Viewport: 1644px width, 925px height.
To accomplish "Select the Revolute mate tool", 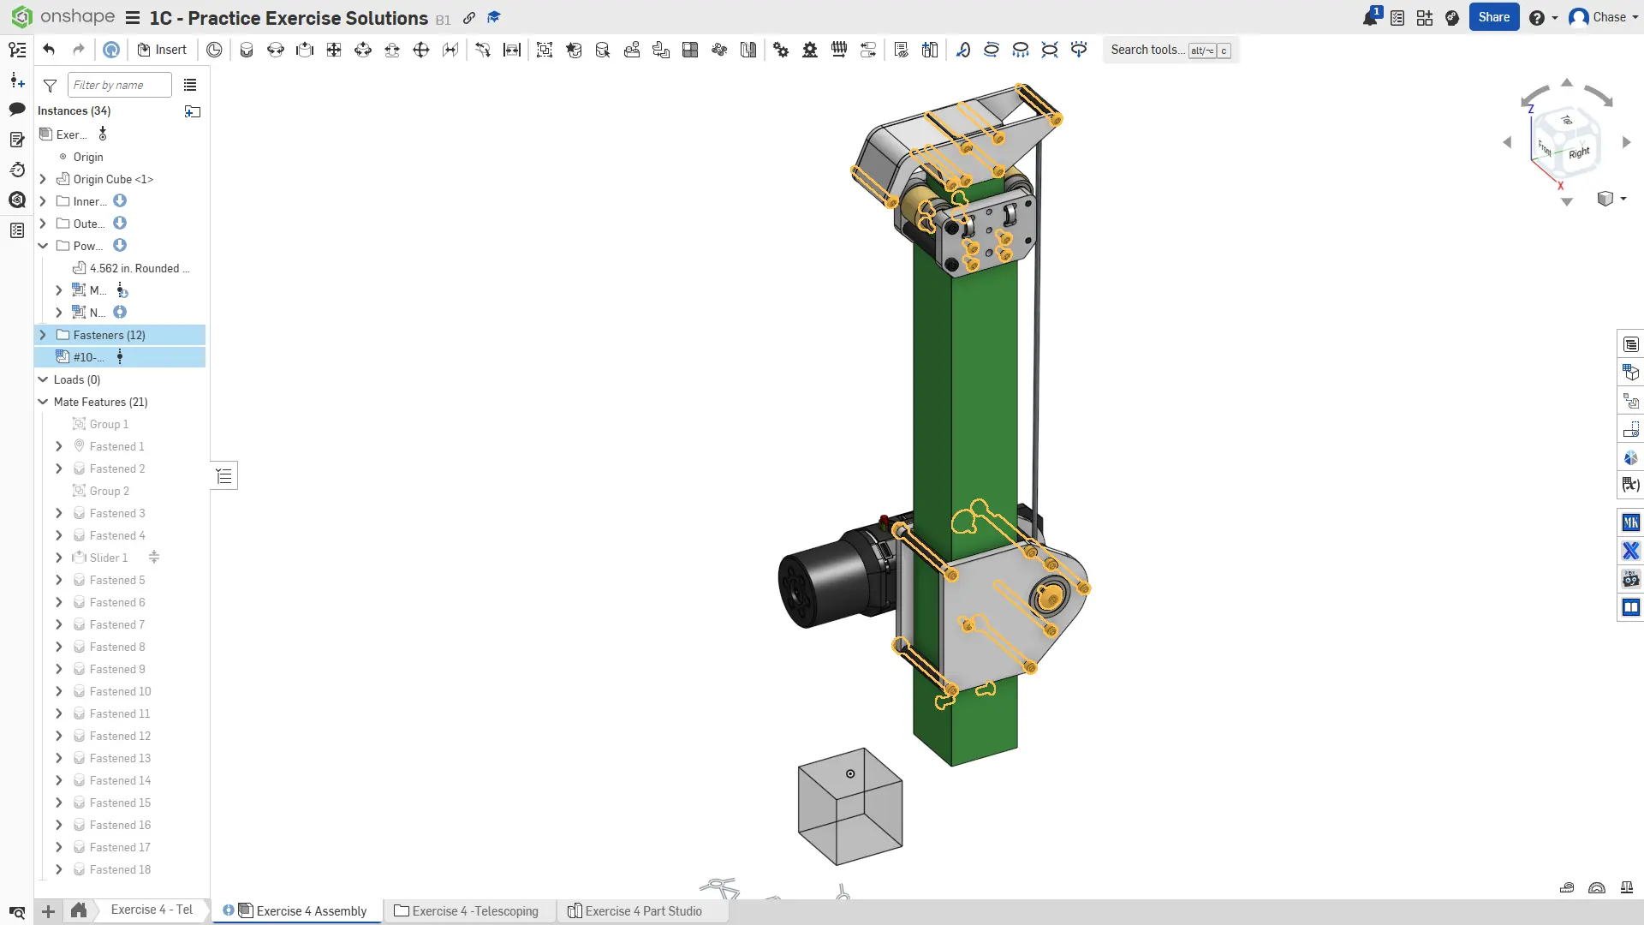I will 276,50.
